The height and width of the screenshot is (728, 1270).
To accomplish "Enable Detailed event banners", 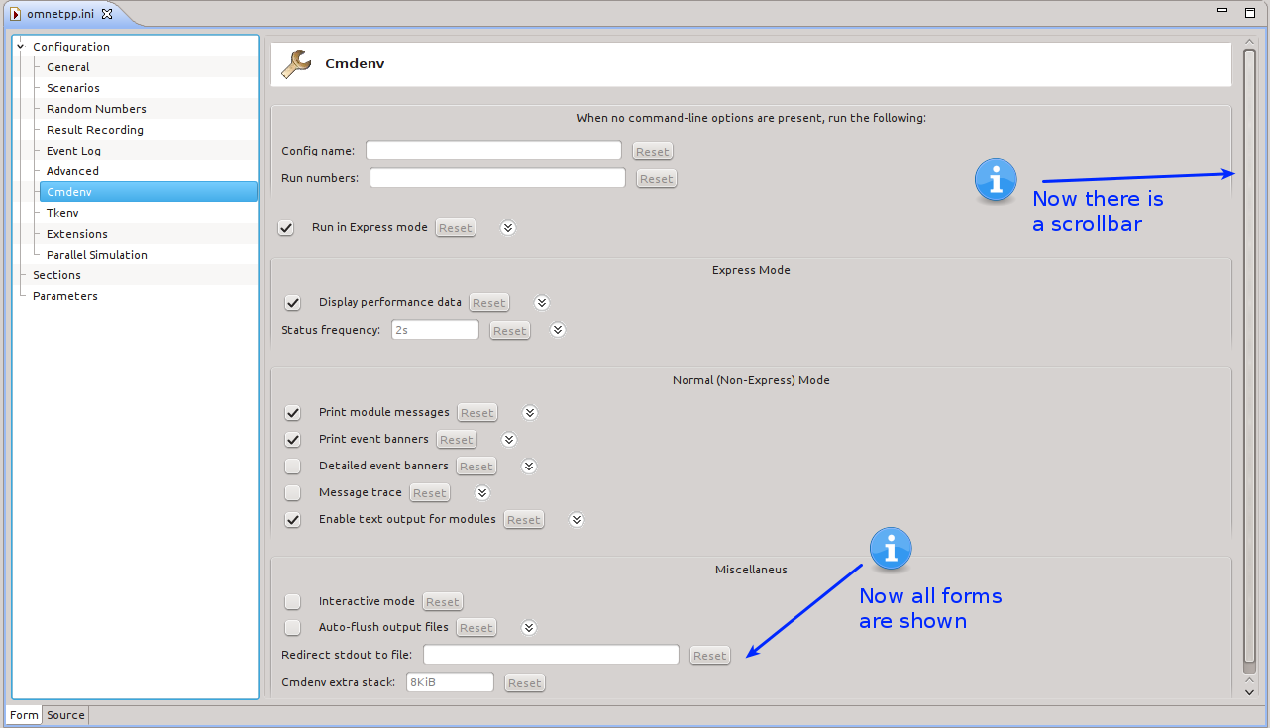I will point(292,466).
